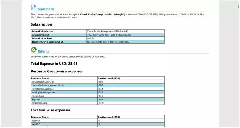Click Visual Studio Enterprise – MPN (Ranjith) table cell
The image size is (240, 128).
point(125,31)
